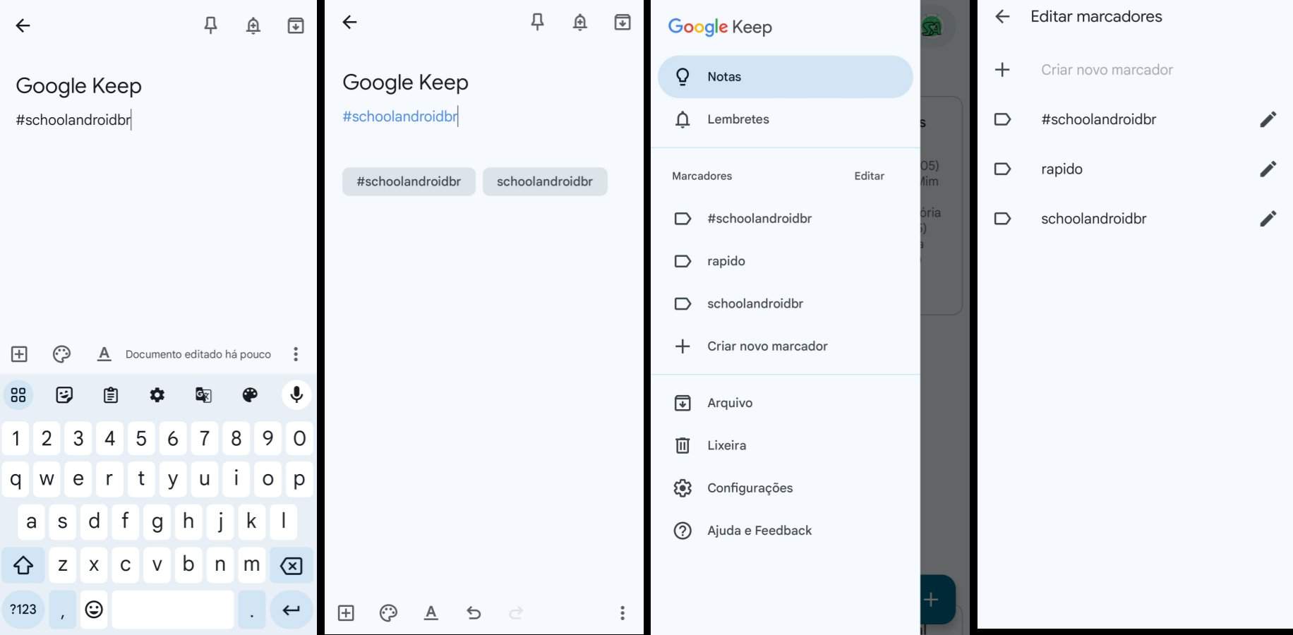The image size is (1293, 635).
Task: Open text formatting beside 'Documento editado'
Action: point(104,354)
